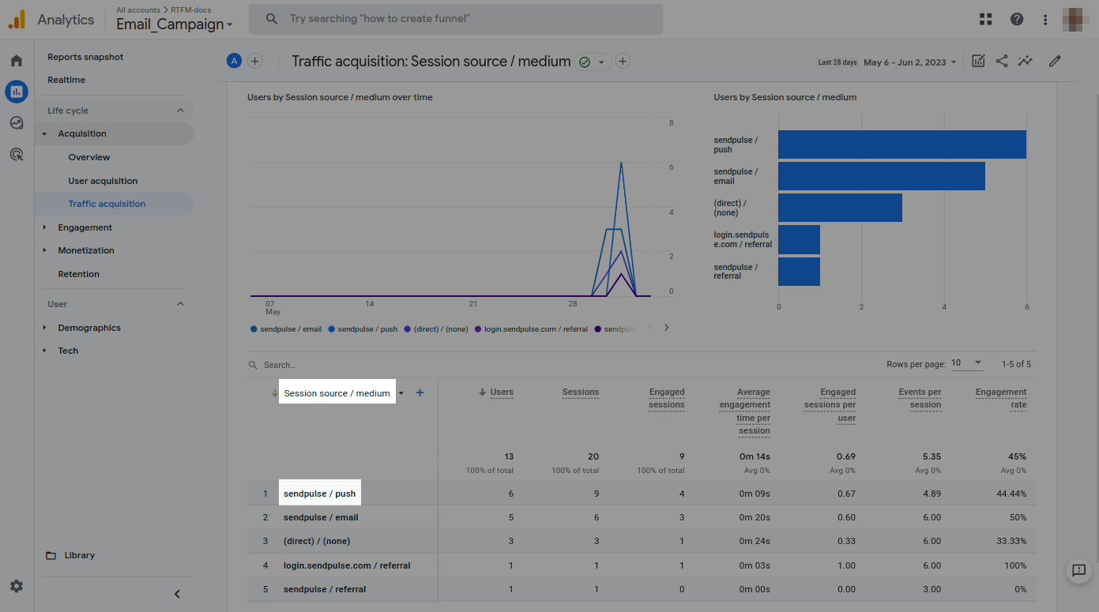Select User acquisition in sidebar
The width and height of the screenshot is (1099, 612).
click(103, 181)
